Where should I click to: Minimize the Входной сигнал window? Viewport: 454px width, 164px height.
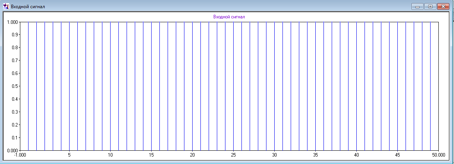[x=418, y=6]
